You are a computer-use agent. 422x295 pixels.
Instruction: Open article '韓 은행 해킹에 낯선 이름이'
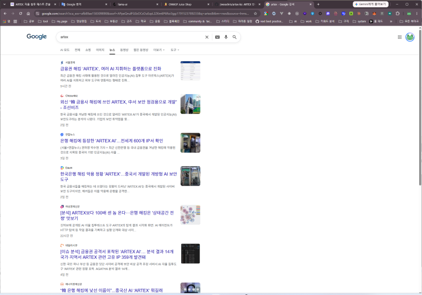click(x=111, y=290)
